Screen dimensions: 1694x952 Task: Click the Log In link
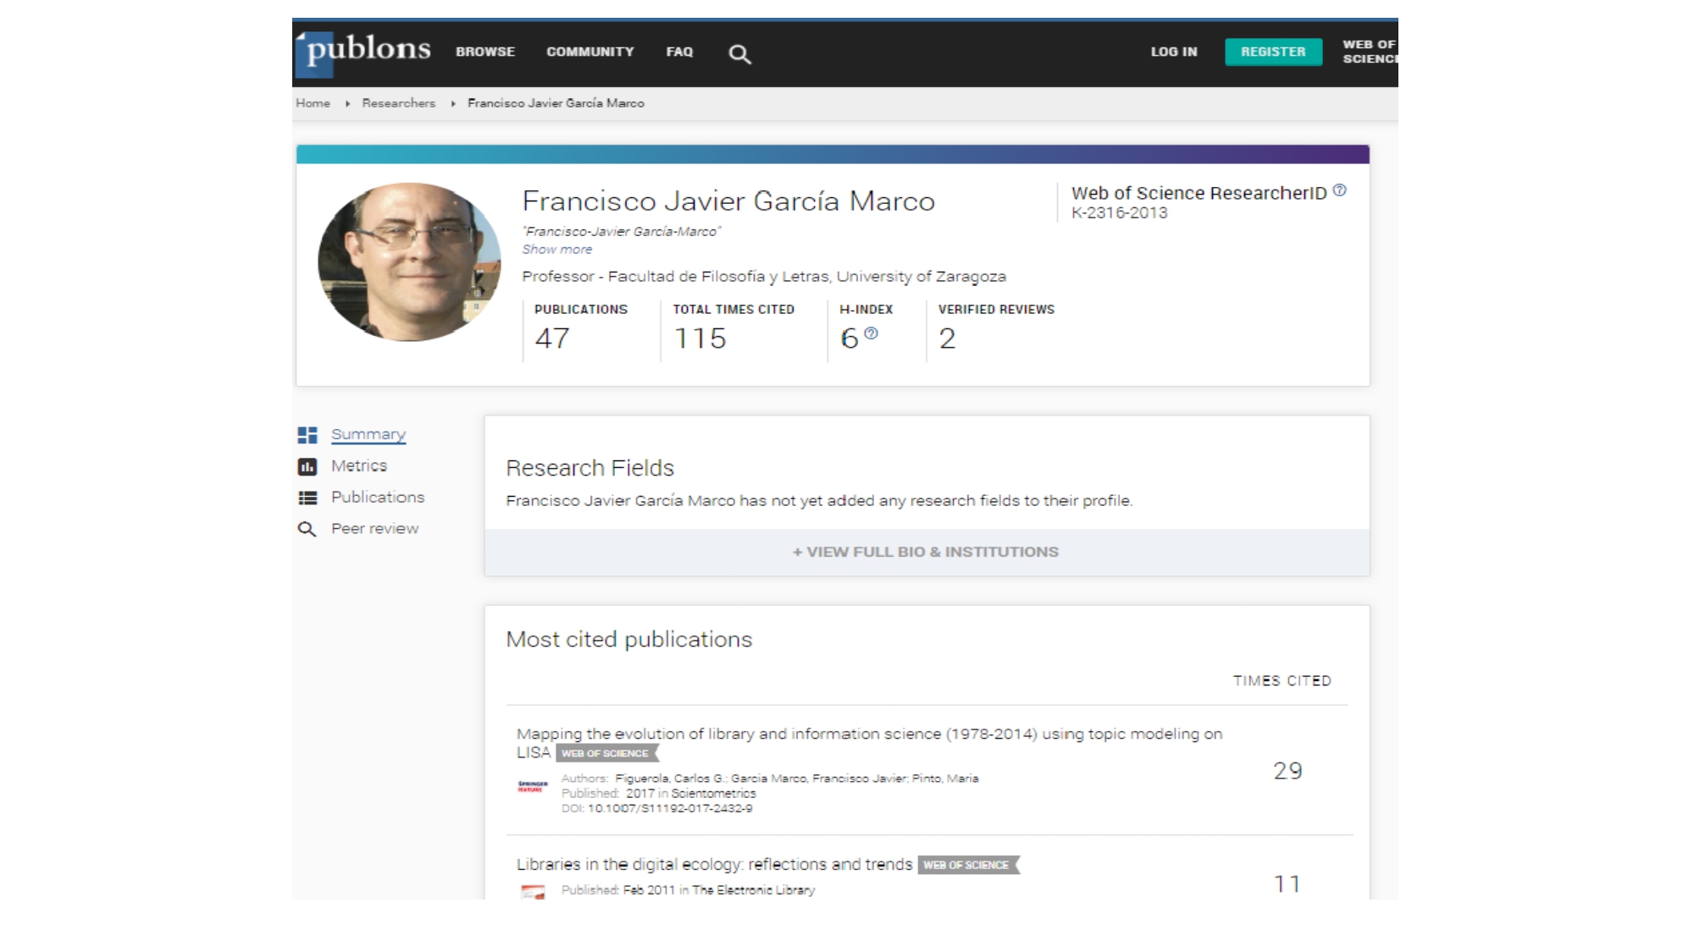(1173, 52)
